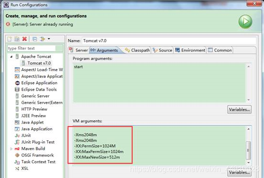Click the -XX:MaxPermSize=1024m line
264x178 pixels.
click(x=99, y=152)
